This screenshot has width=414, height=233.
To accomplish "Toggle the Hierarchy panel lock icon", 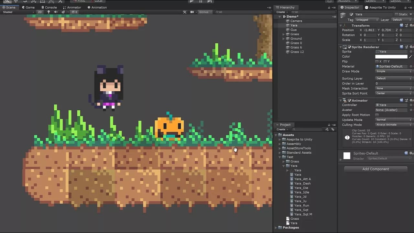I will point(329,7).
